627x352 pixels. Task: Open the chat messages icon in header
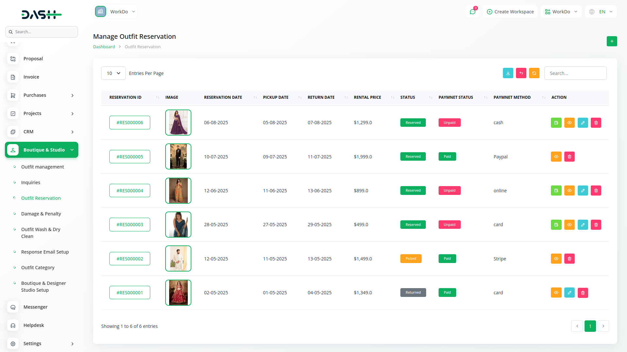(x=472, y=12)
